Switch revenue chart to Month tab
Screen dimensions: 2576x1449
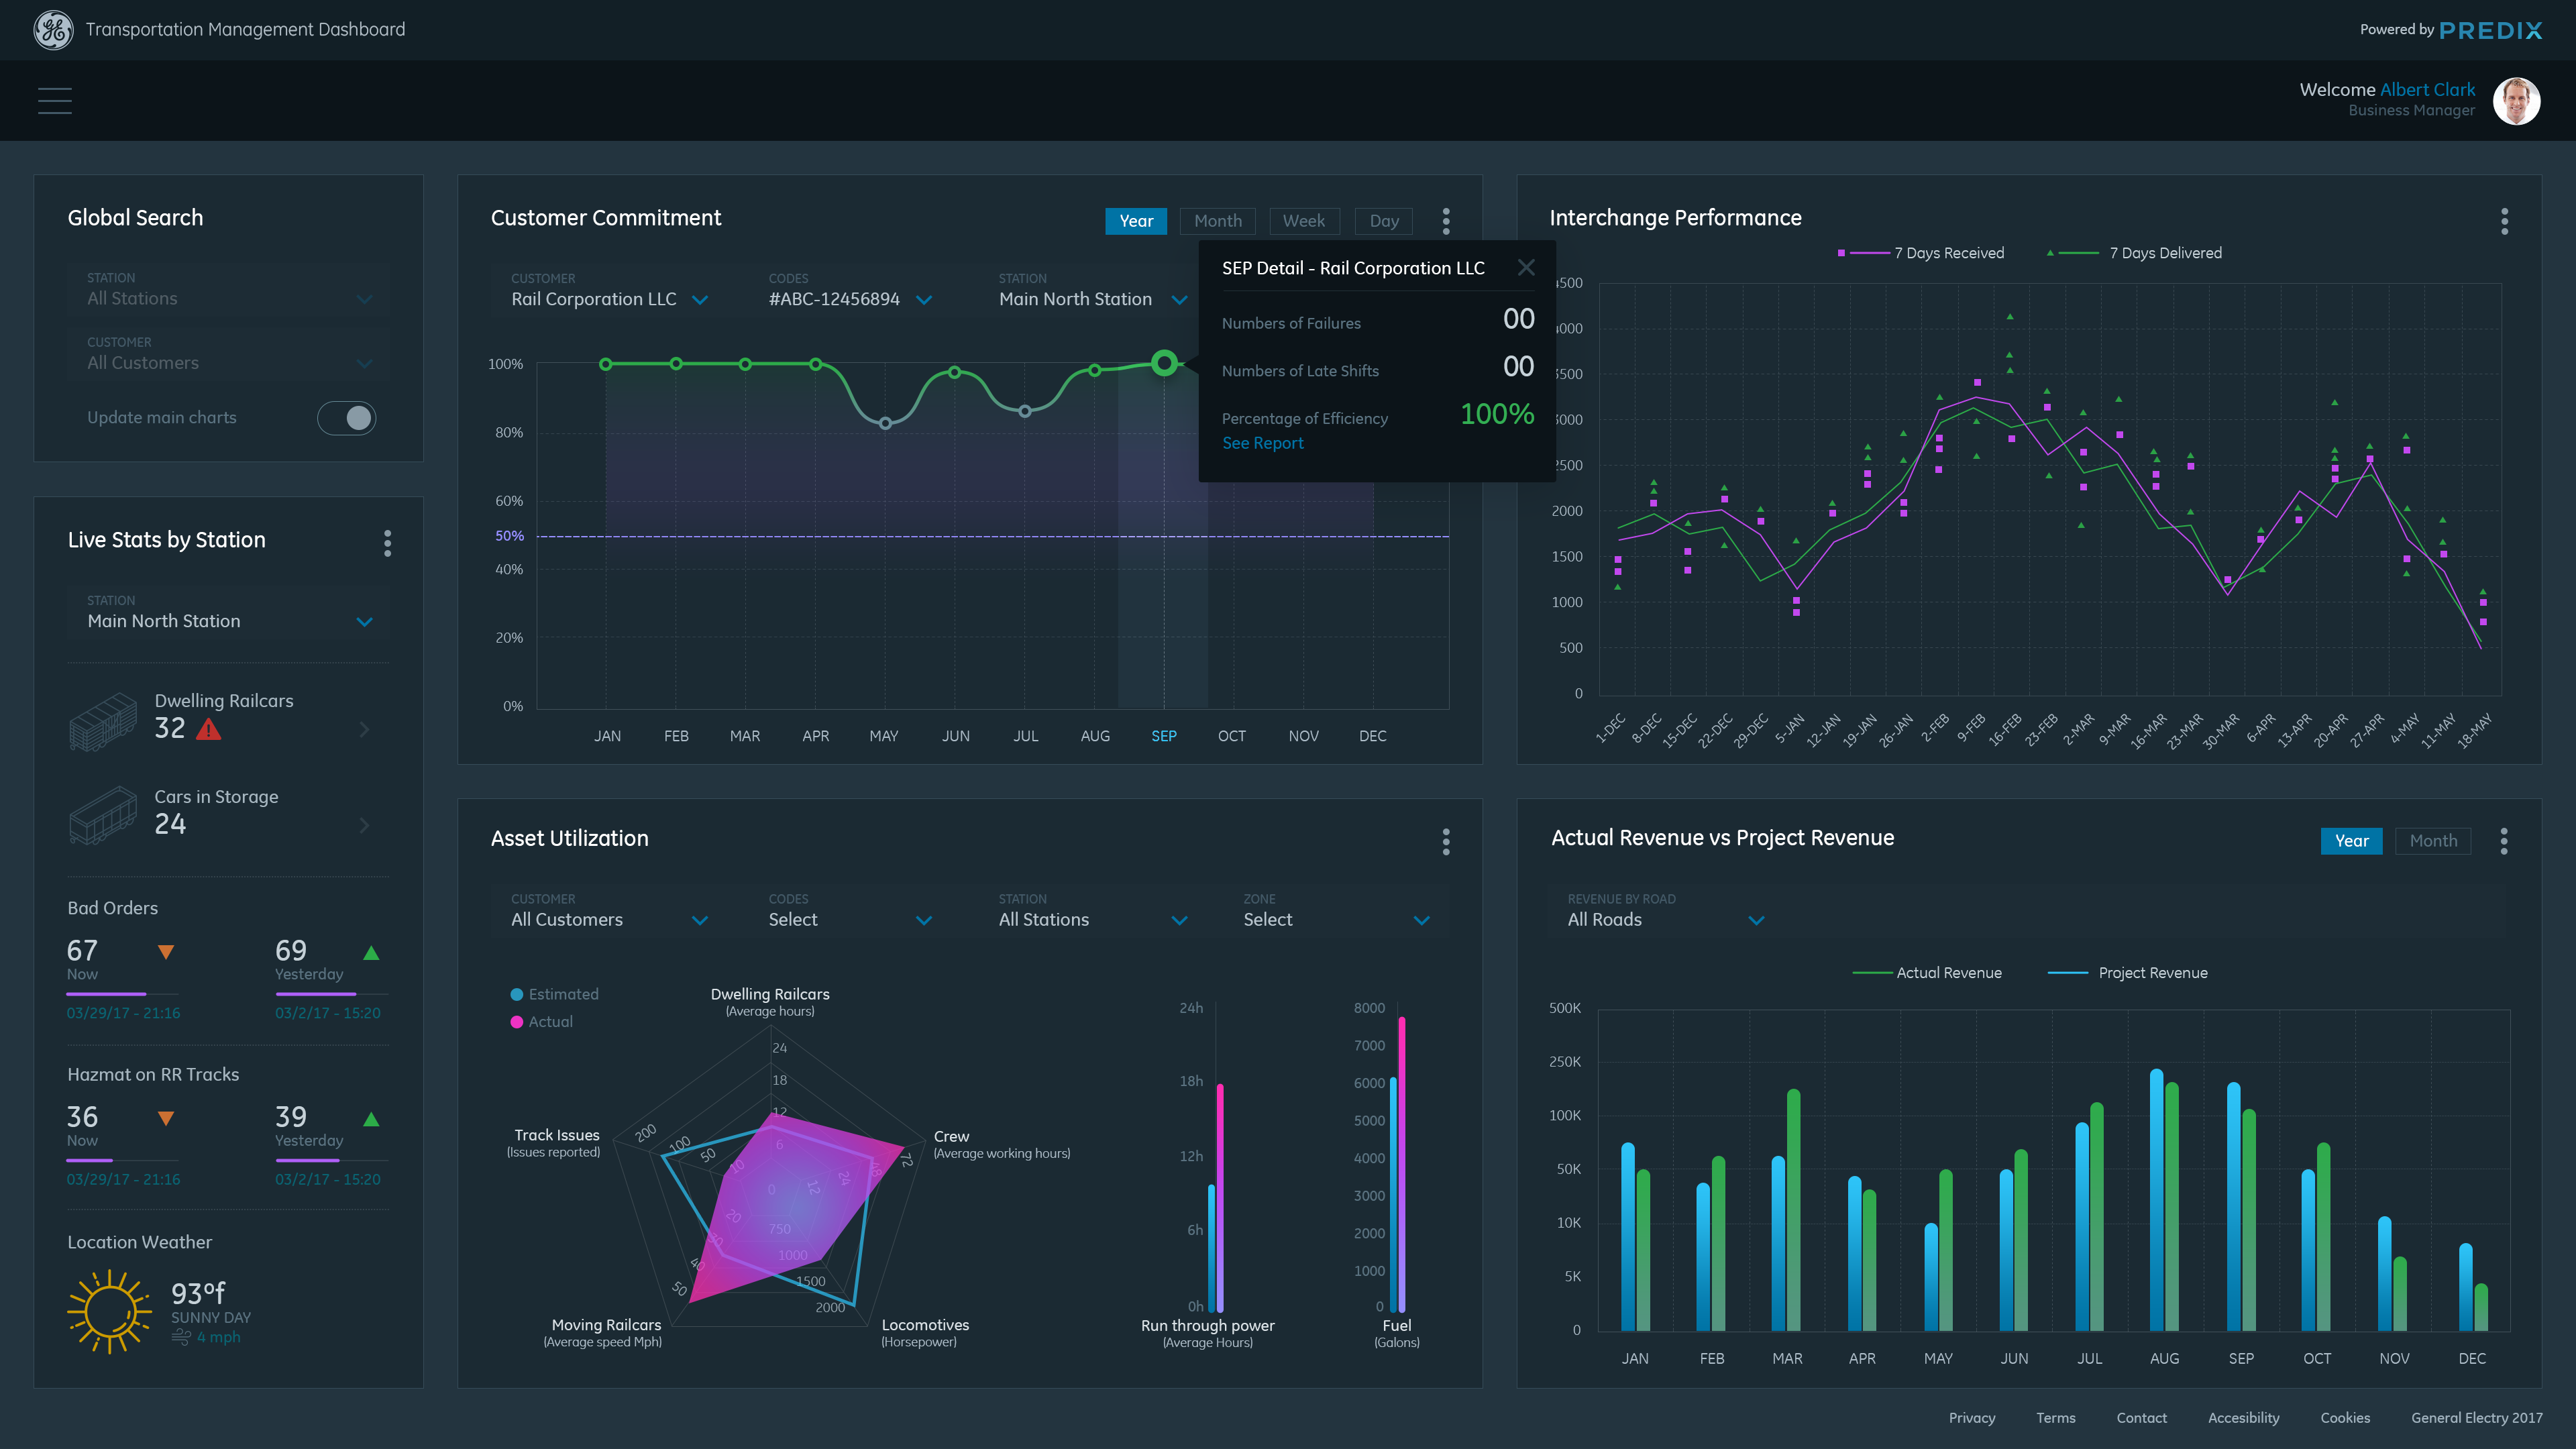tap(2432, 841)
